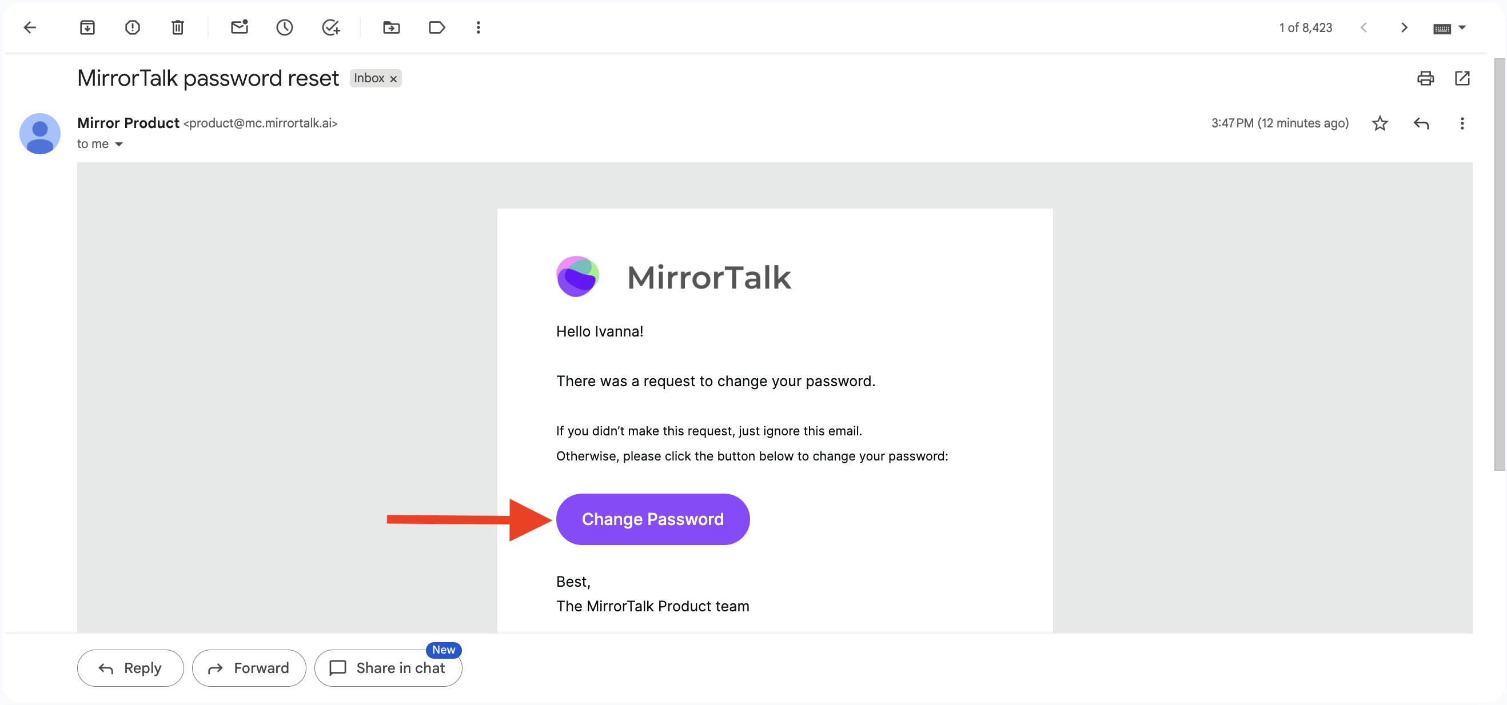
Task: Add email to Tasks
Action: click(x=330, y=27)
